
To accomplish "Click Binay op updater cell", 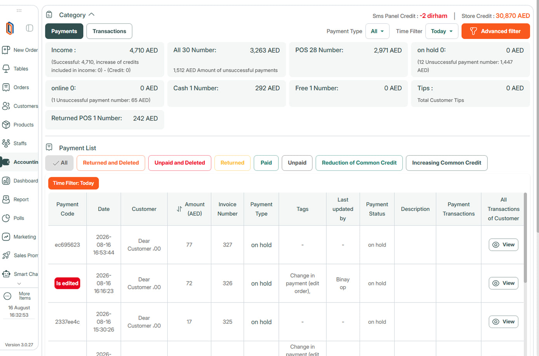I will click(x=343, y=283).
